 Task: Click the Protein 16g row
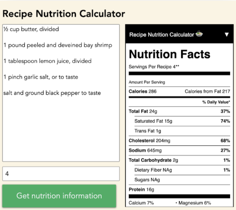pos(179,190)
